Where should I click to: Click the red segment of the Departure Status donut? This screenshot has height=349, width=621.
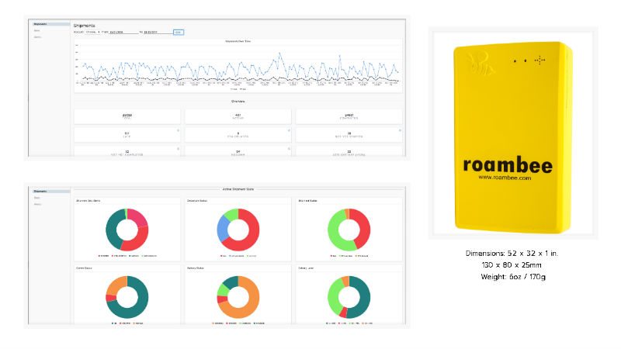pyautogui.click(x=251, y=233)
